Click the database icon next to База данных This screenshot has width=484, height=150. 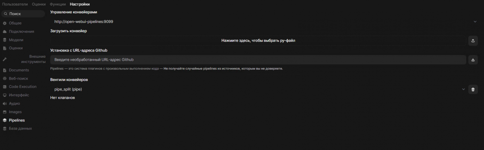(x=5, y=128)
